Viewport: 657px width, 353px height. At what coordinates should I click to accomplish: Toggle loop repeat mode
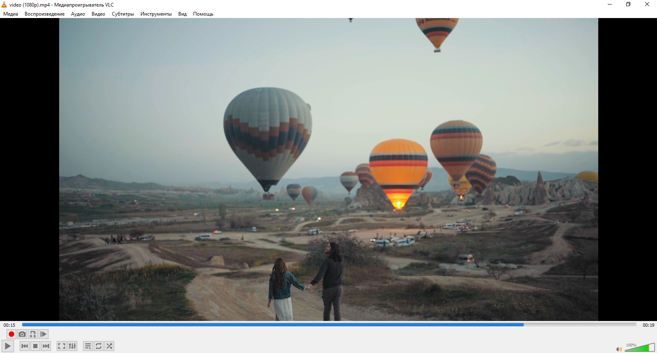99,346
